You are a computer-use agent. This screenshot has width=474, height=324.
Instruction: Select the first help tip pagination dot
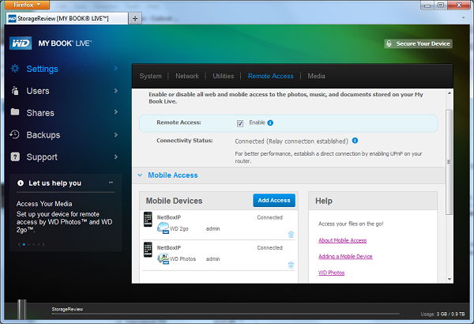[24, 244]
